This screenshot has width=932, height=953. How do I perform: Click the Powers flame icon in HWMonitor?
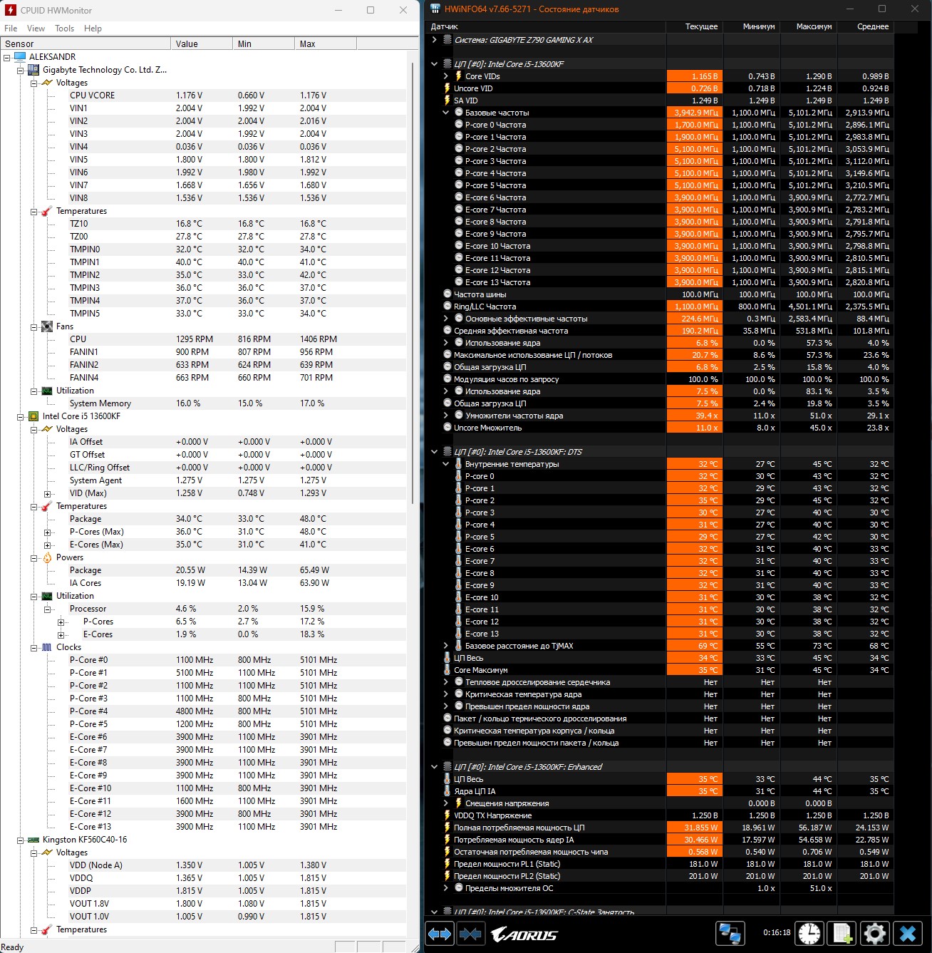(x=47, y=557)
